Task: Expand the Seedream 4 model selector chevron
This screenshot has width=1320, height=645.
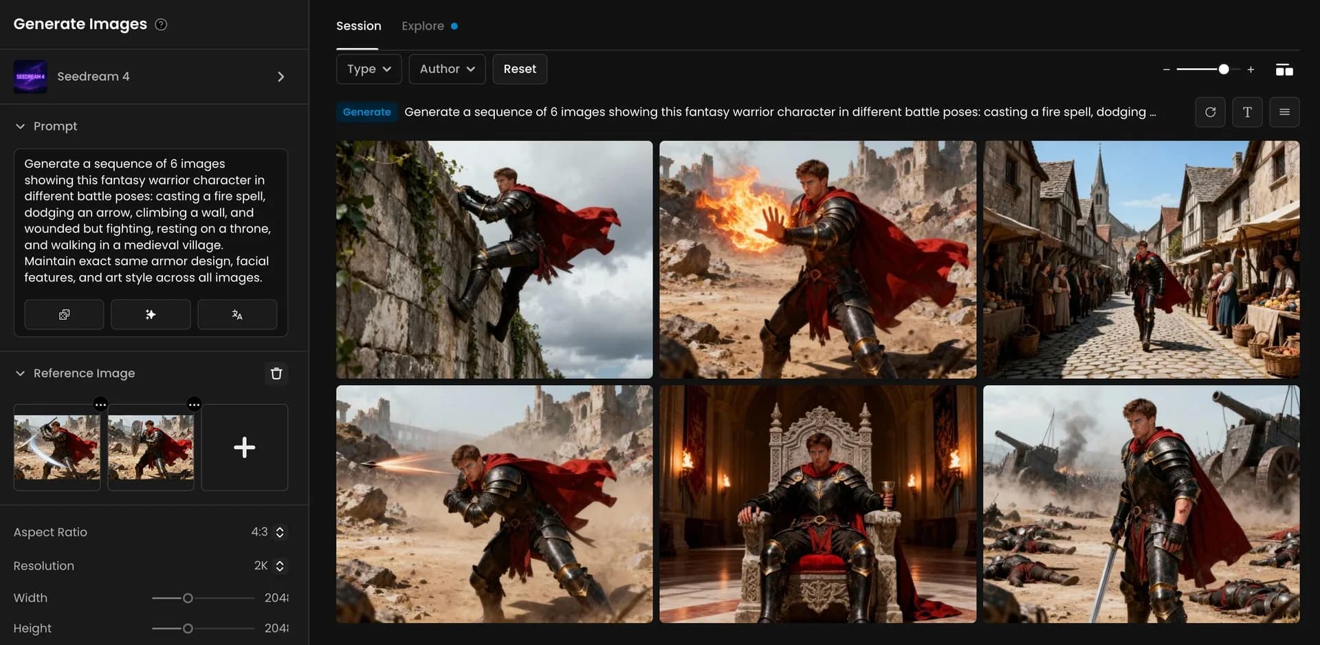Action: point(280,76)
